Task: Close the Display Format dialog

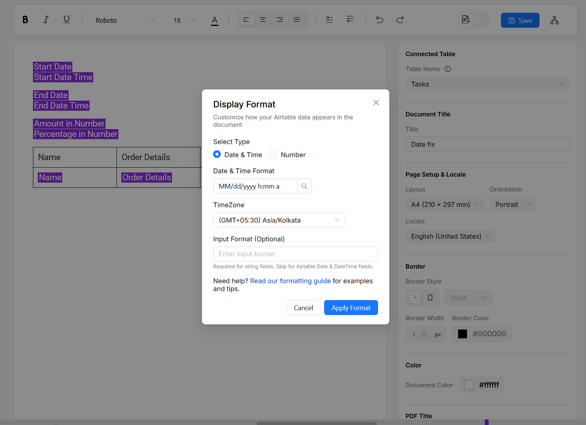Action: (x=376, y=103)
